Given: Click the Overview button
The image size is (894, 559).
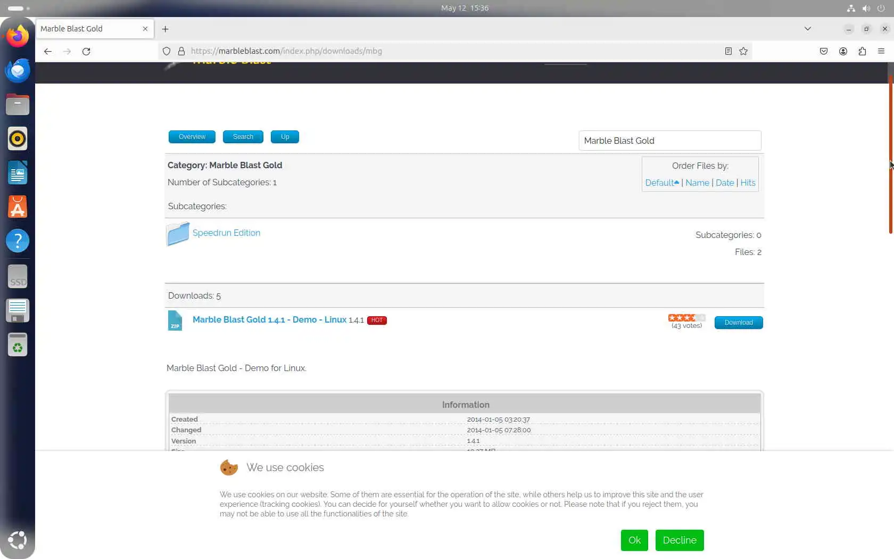Looking at the screenshot, I should click(192, 137).
